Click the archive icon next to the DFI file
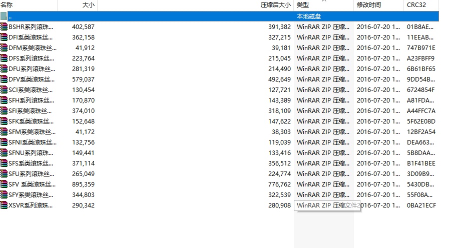The height and width of the screenshot is (248, 453). [x=4, y=37]
